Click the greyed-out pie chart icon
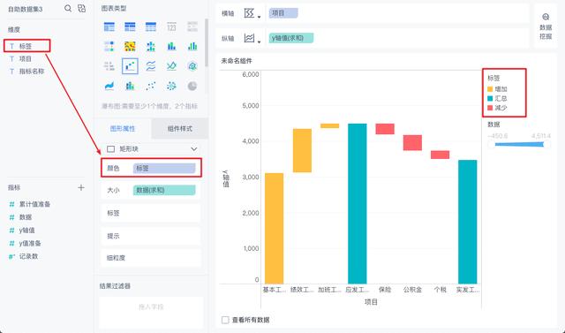Screen dimensions: 565x333 [192, 86]
